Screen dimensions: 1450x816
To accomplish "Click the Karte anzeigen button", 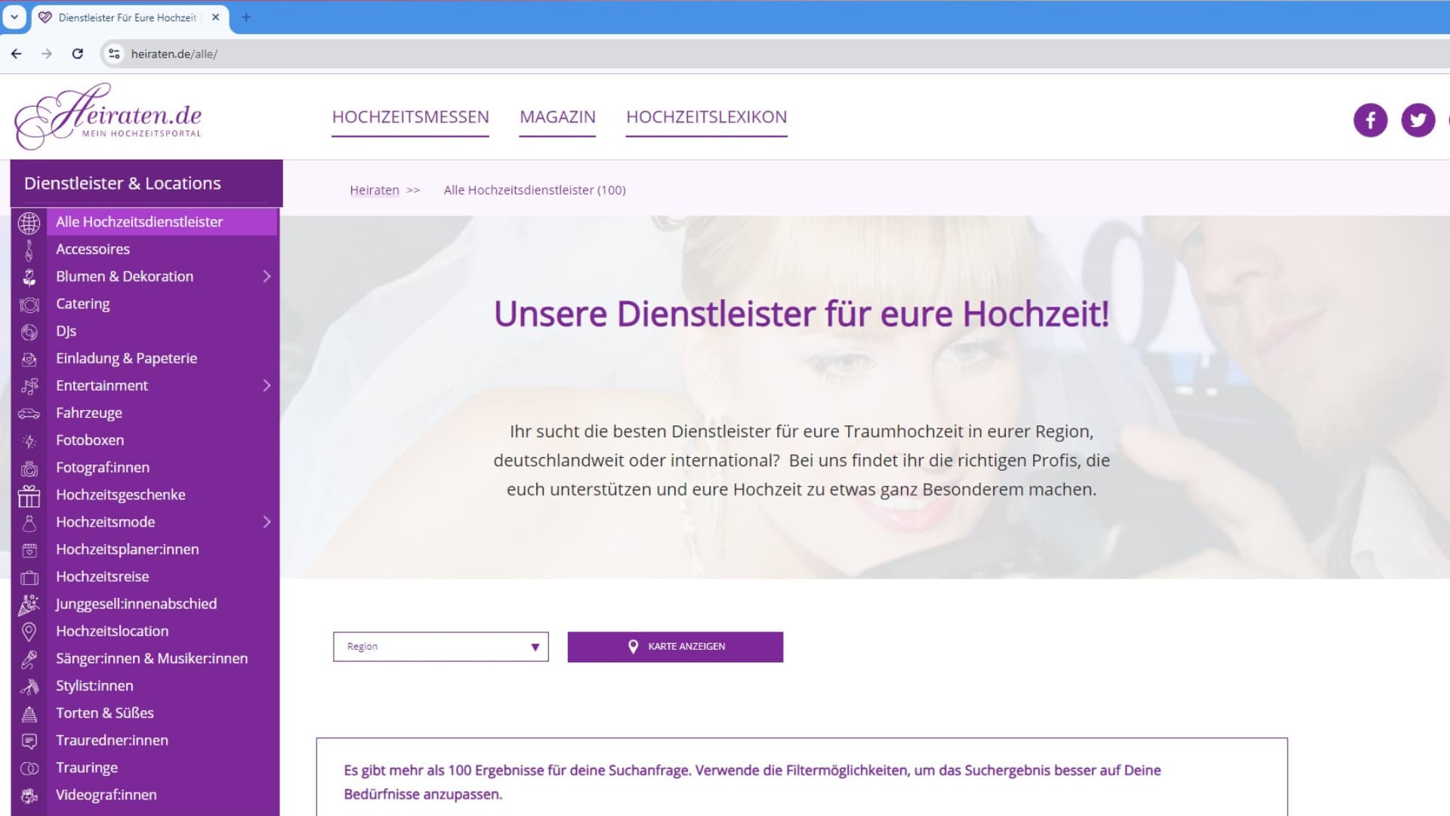I will tap(675, 647).
